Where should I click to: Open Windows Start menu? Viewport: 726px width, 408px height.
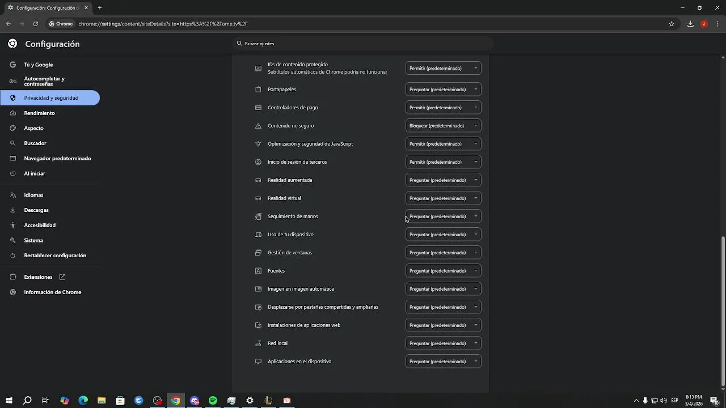click(x=9, y=401)
